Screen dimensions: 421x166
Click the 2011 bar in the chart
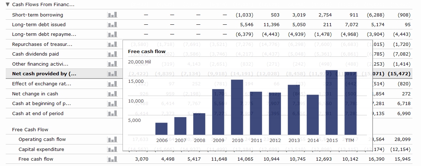tap(256, 113)
